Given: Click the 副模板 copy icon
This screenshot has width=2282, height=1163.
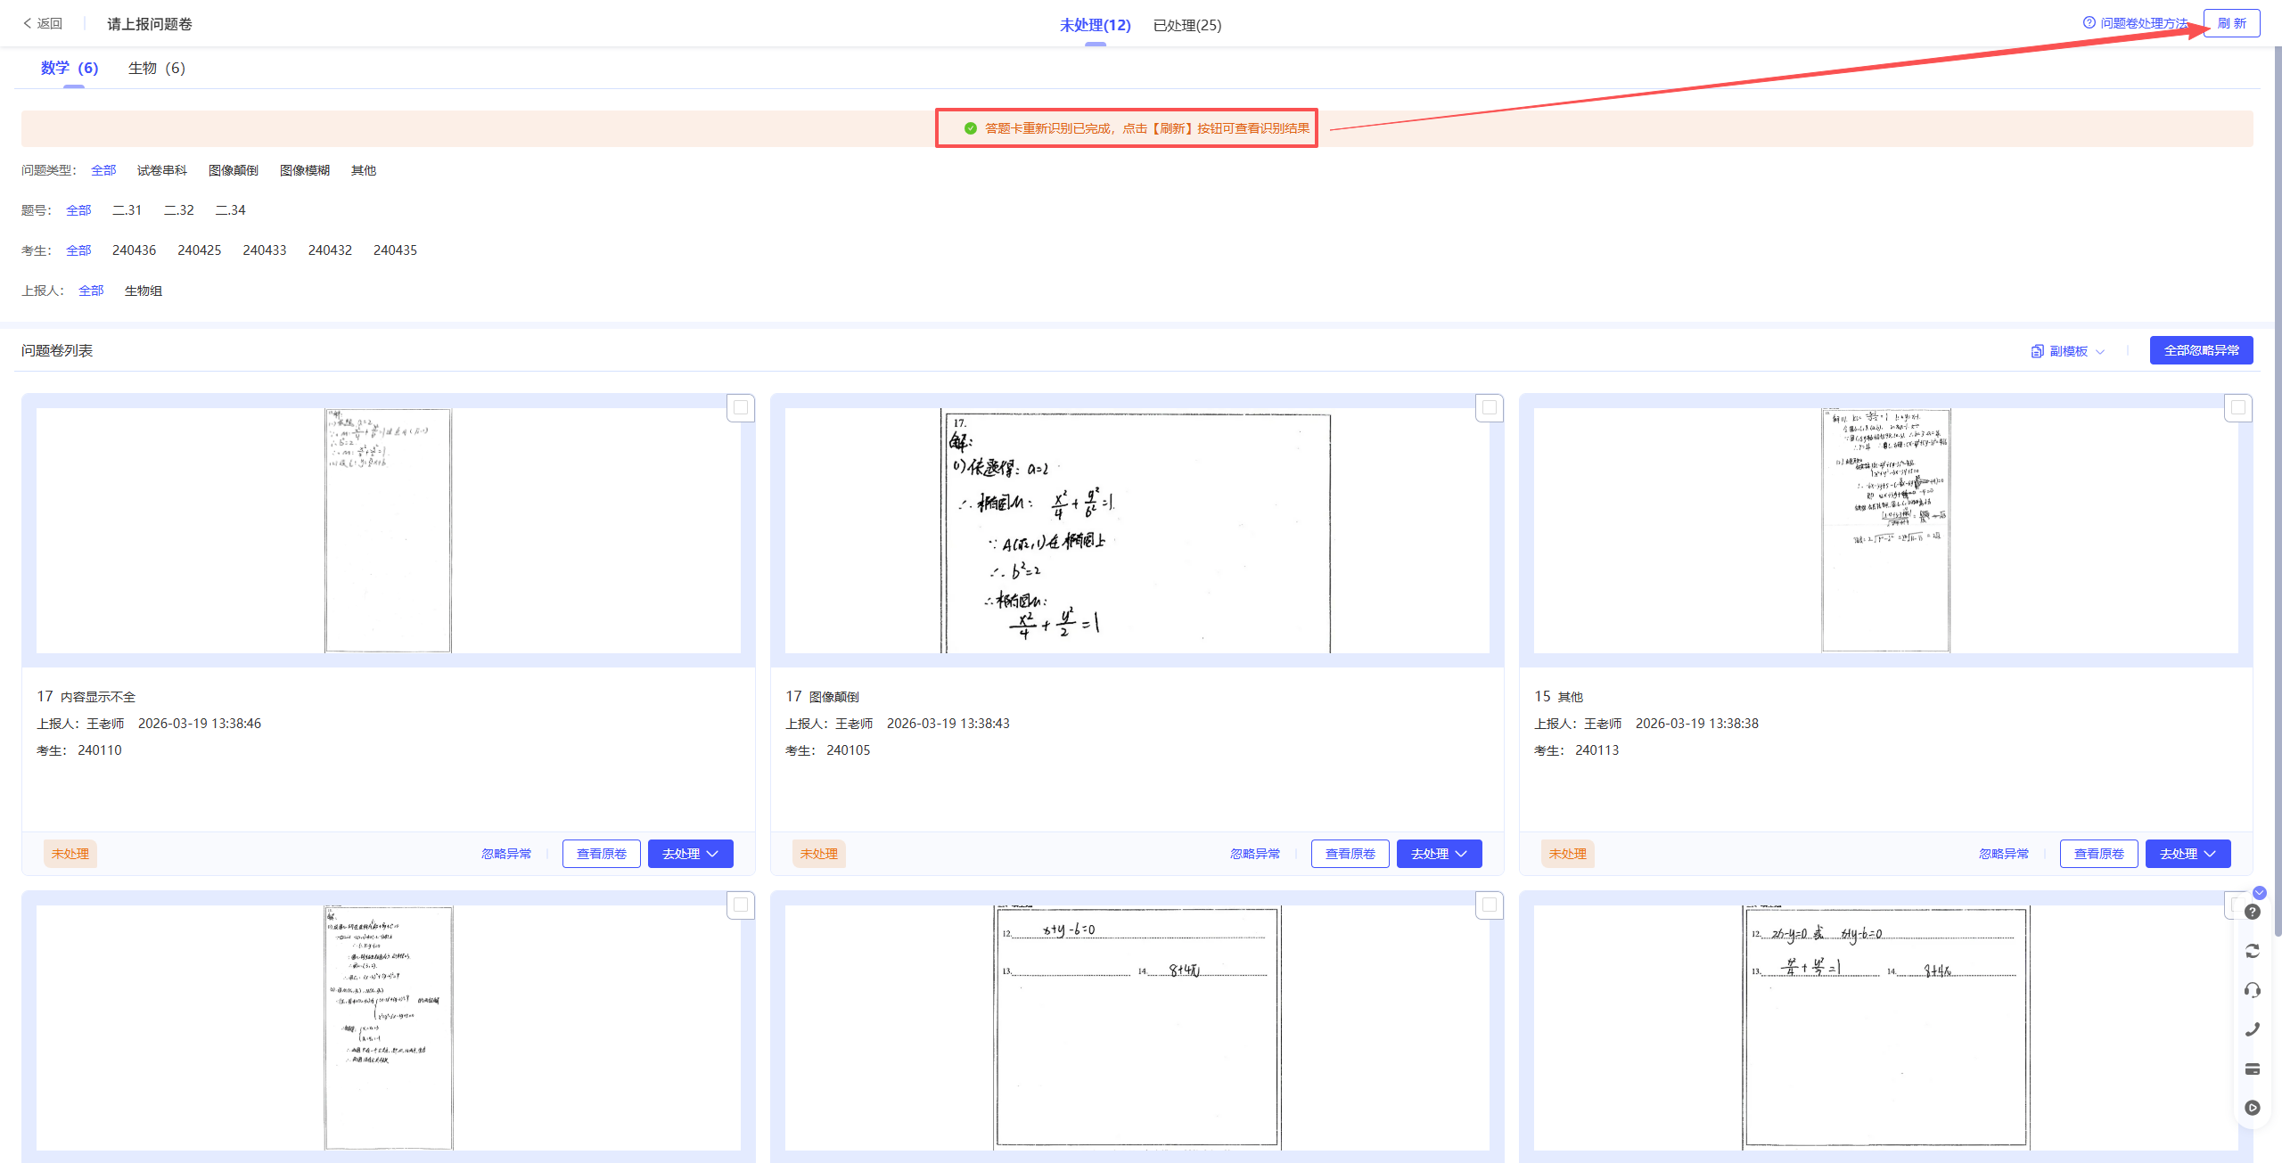Looking at the screenshot, I should click(2037, 351).
